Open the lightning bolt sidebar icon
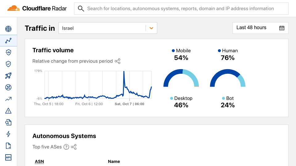The width and height of the screenshot is (296, 166). [x=8, y=134]
